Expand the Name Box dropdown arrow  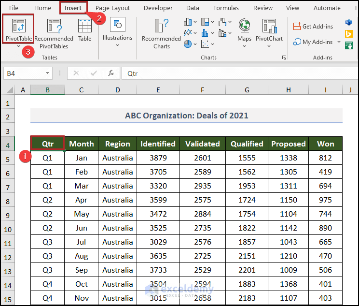pos(47,73)
